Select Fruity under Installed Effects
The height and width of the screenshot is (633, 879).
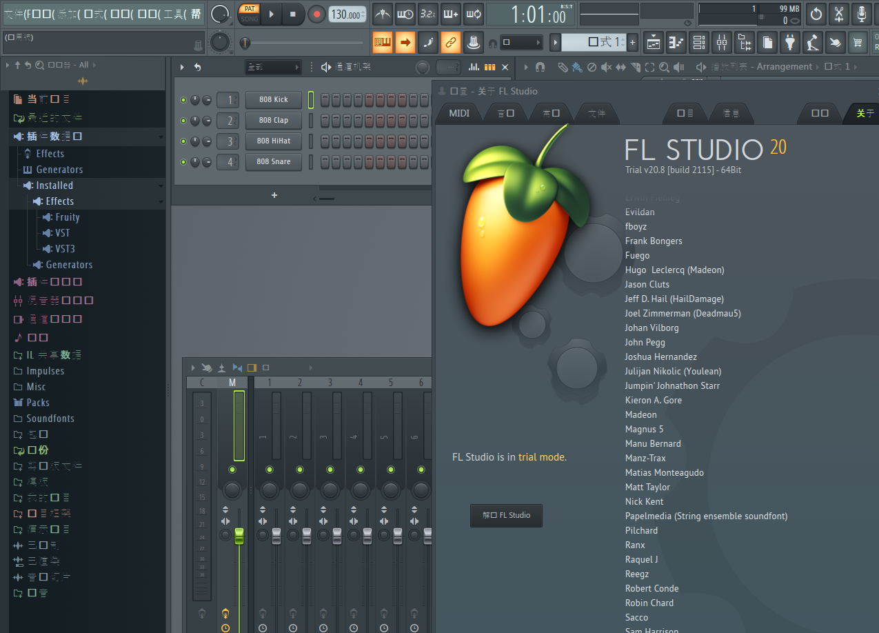point(68,217)
